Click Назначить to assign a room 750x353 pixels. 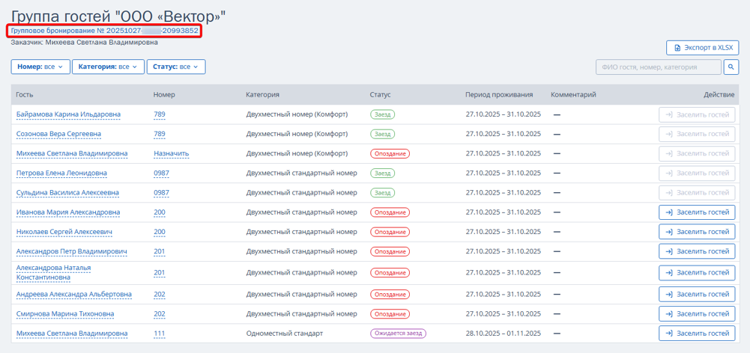click(x=171, y=154)
